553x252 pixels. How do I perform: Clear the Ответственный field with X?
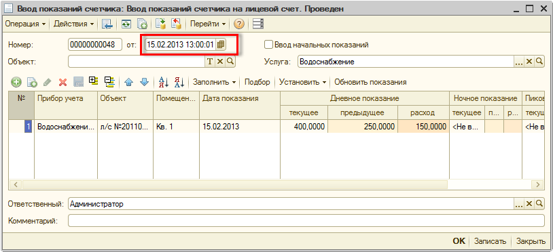pyautogui.click(x=529, y=203)
